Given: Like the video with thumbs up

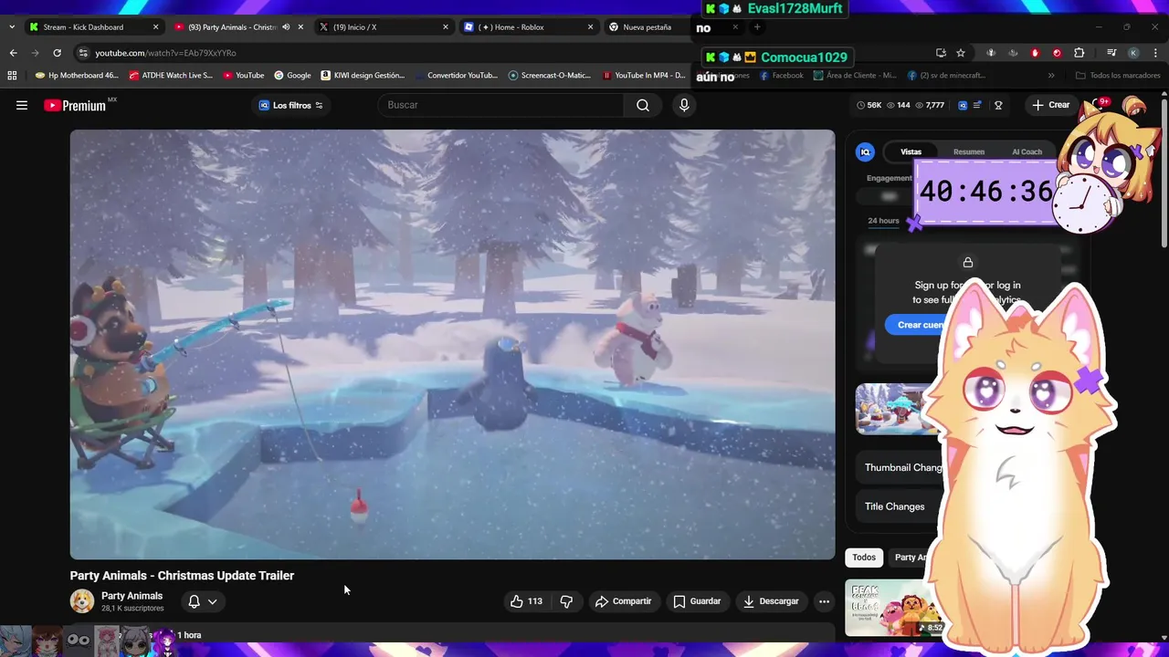Looking at the screenshot, I should [x=526, y=601].
